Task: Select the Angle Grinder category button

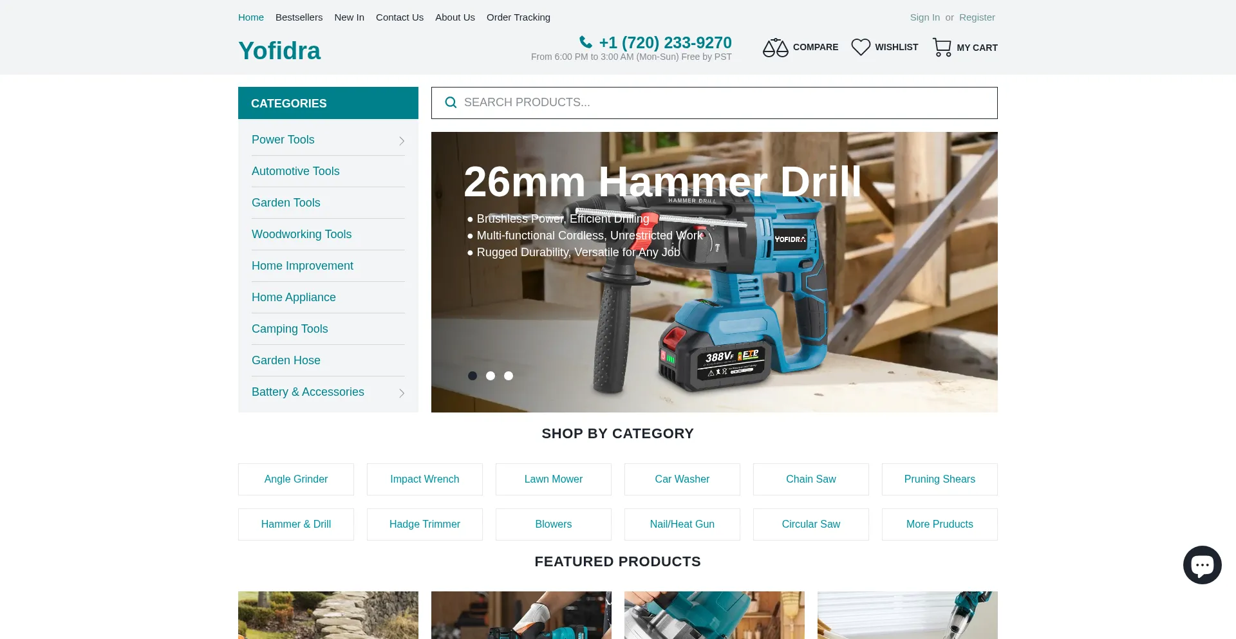Action: coord(296,479)
